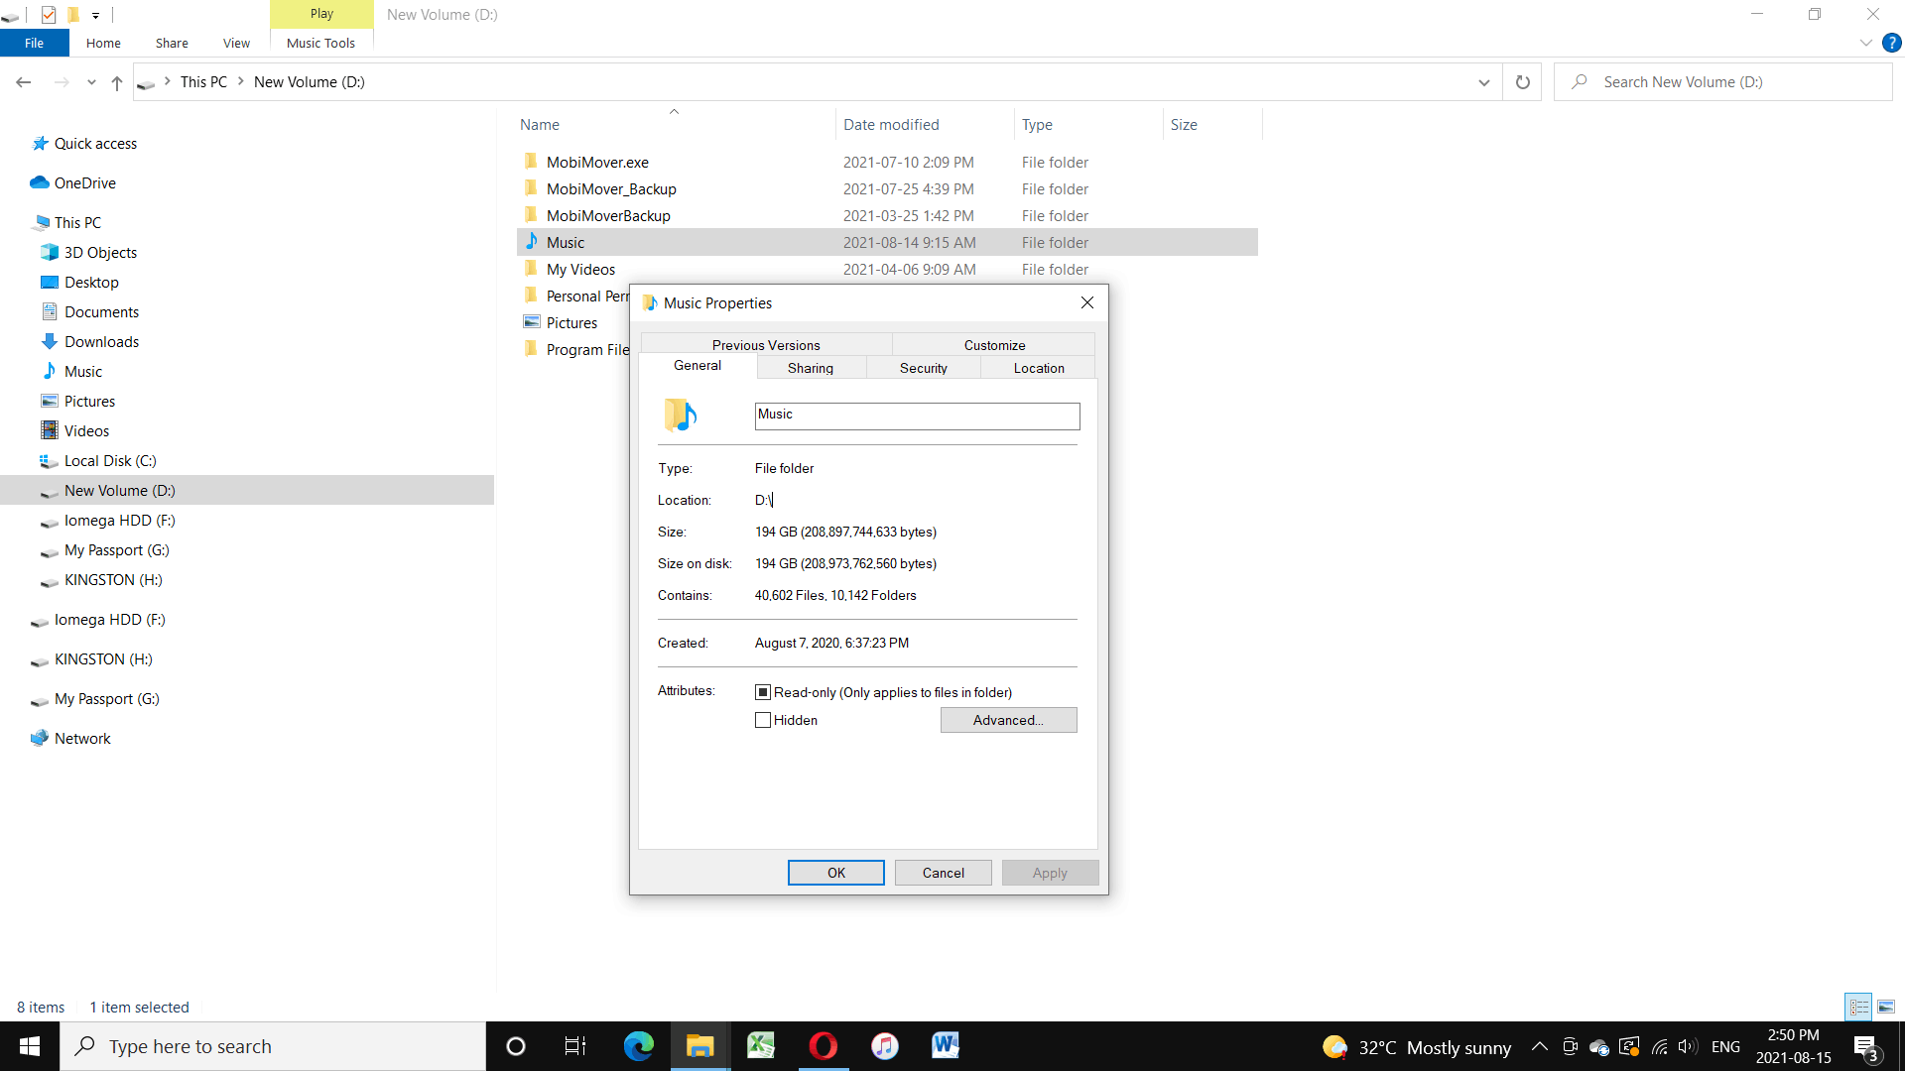Open the Previous Versions tab
Image resolution: width=1905 pixels, height=1071 pixels.
766,345
